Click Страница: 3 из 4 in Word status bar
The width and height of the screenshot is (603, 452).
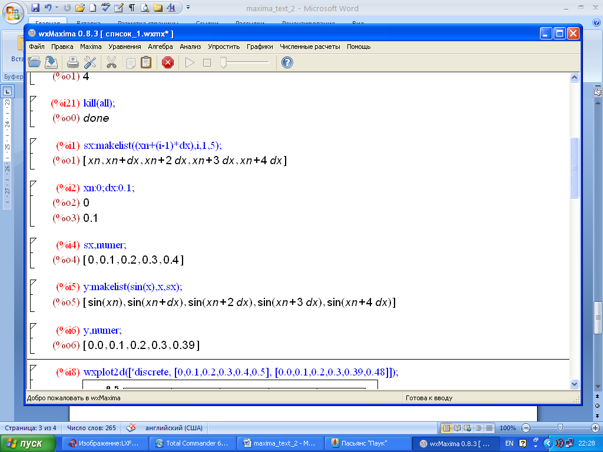[31, 428]
